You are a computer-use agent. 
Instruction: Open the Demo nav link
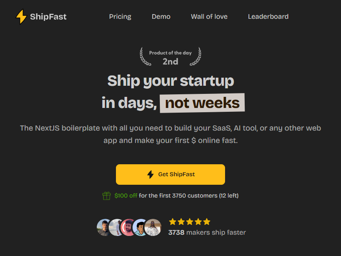161,17
